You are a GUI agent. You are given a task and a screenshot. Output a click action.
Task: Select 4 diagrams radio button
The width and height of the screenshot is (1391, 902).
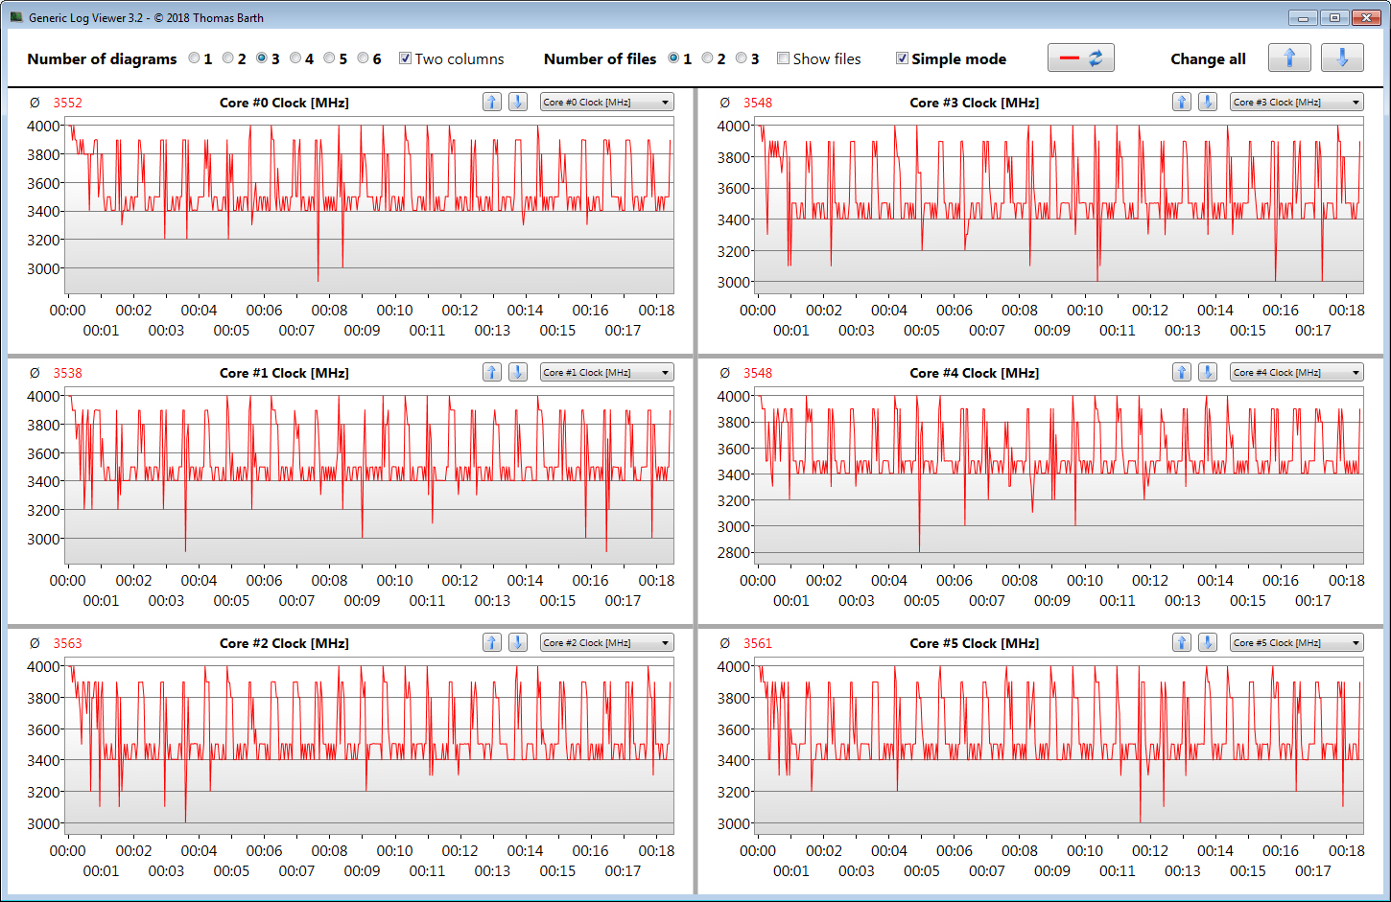[295, 58]
